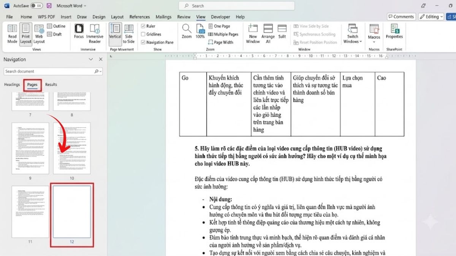Click Arrange All windows
Image resolution: width=456 pixels, height=256 pixels.
click(268, 33)
